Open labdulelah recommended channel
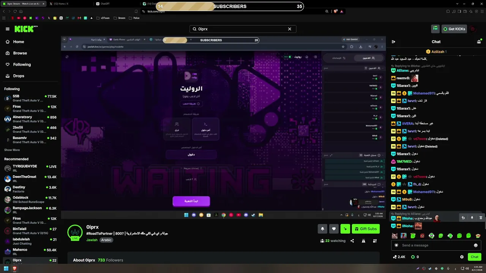 30,241
